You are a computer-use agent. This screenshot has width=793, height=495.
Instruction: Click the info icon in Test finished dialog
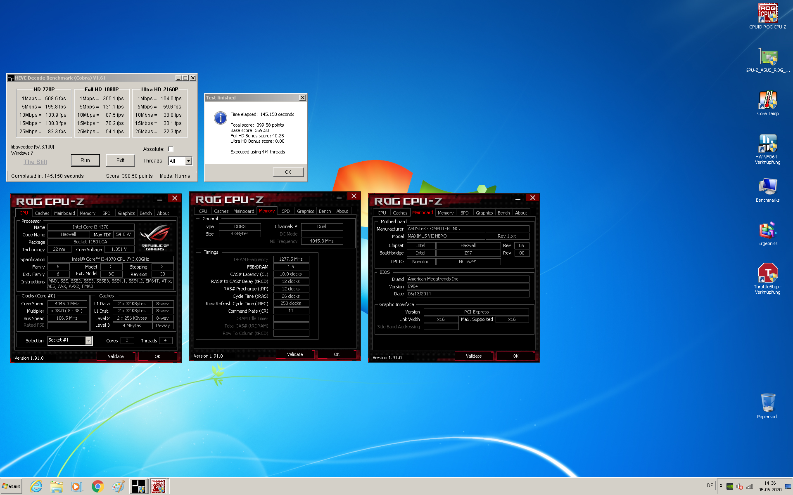click(221, 118)
